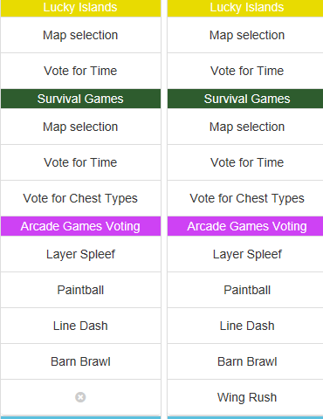
Task: Select left Lucky Islands Map selection cell
Action: tap(80, 35)
